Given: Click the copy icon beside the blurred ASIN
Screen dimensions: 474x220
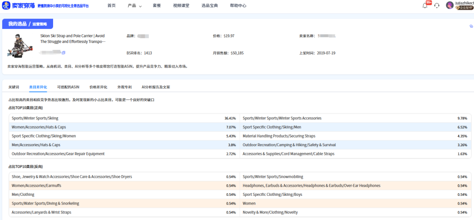Looking at the screenshot, I should (x=64, y=53).
